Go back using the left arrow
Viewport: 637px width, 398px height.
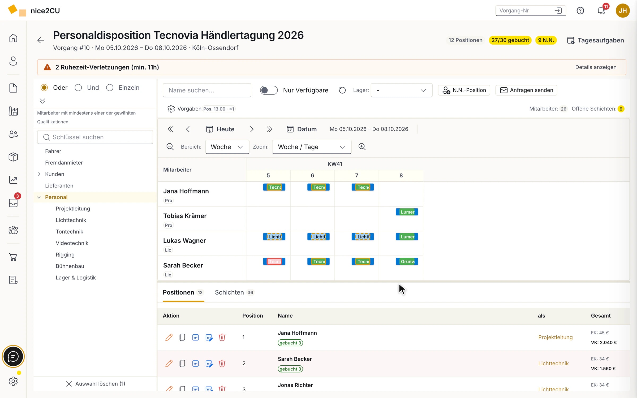(41, 40)
